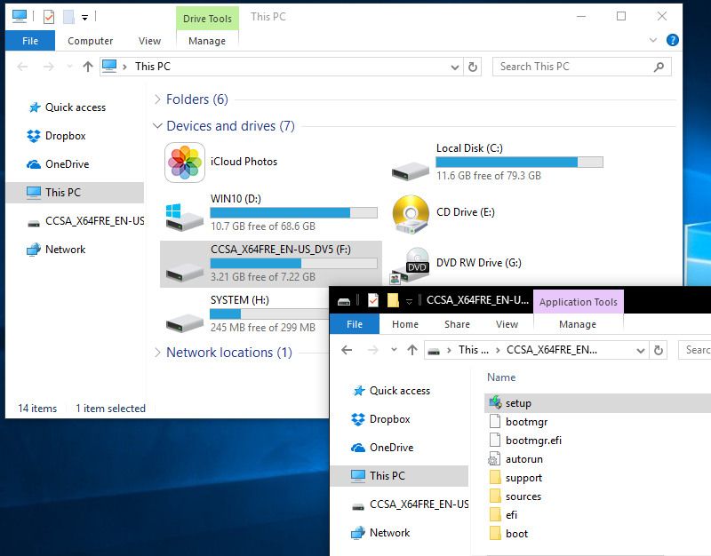711x556 pixels.
Task: Select WIN10 (D:) drive icon
Action: [184, 217]
